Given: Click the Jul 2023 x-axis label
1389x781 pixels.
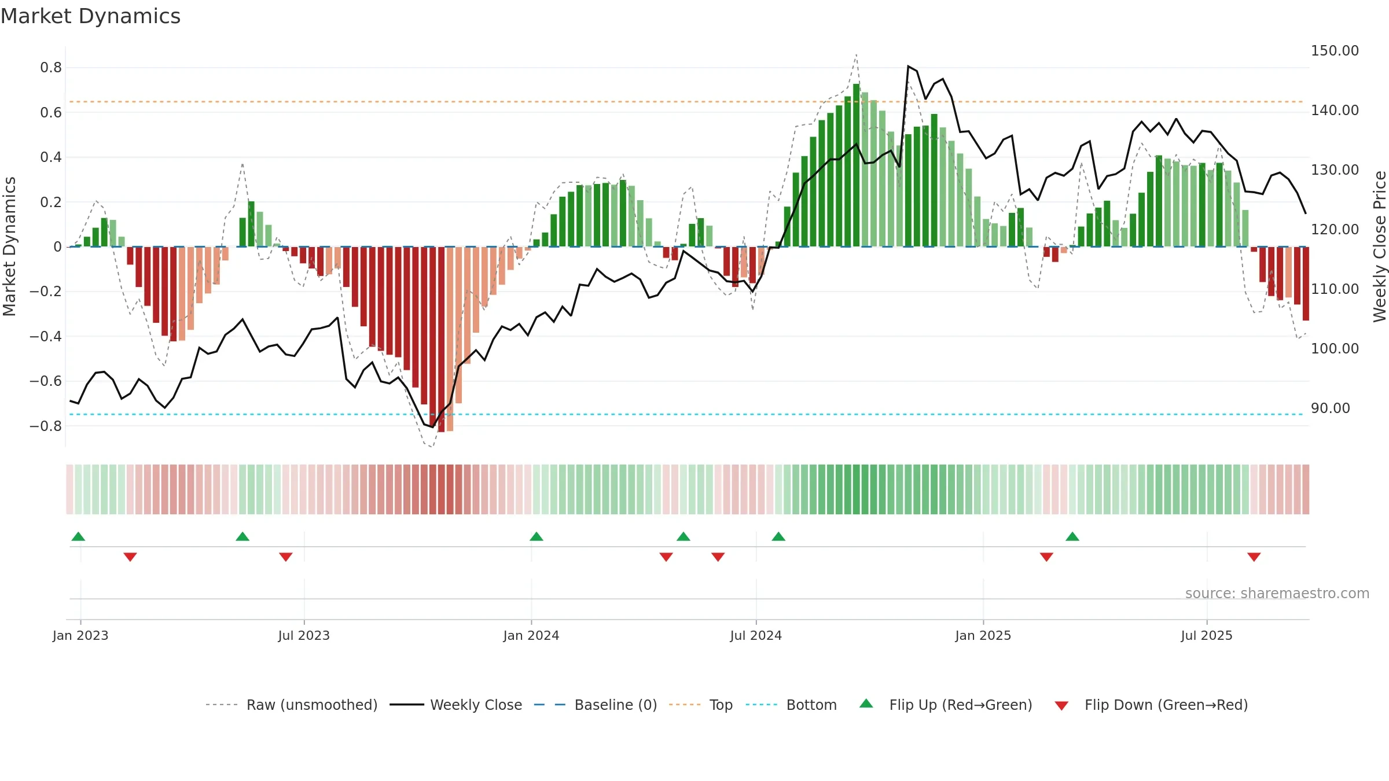Looking at the screenshot, I should coord(304,635).
